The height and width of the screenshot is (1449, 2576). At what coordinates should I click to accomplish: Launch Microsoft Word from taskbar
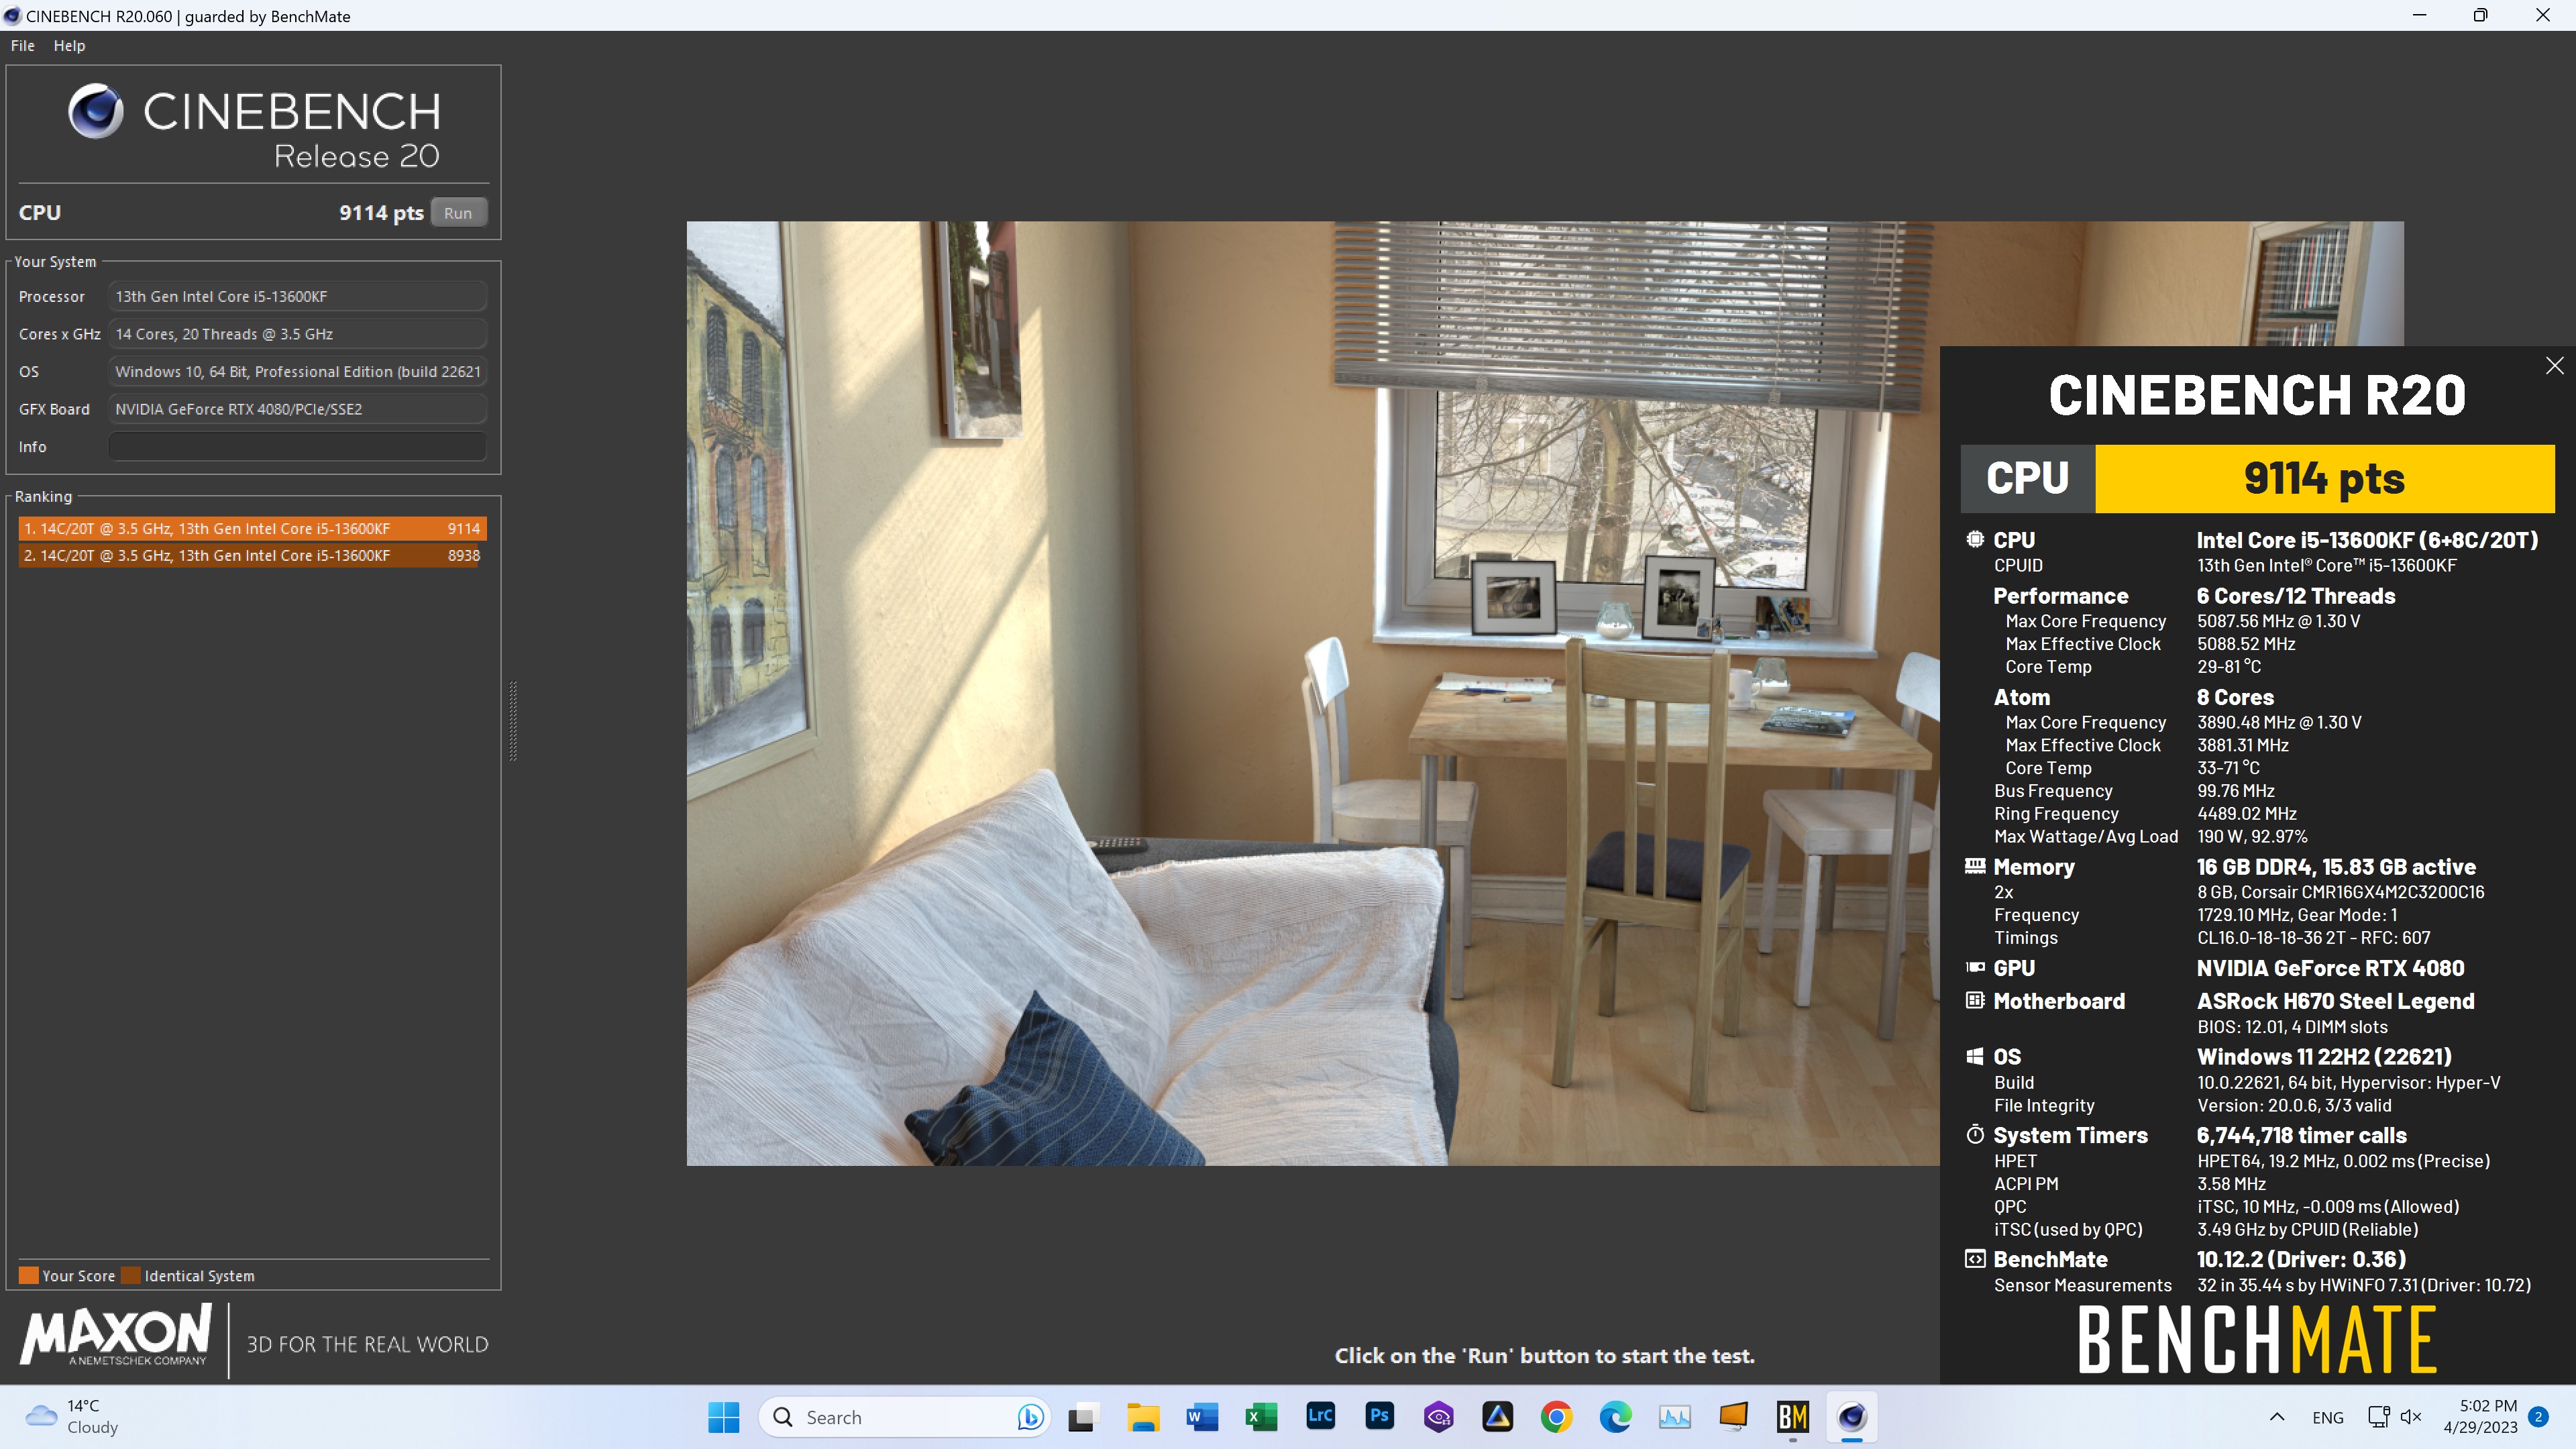point(1201,1417)
